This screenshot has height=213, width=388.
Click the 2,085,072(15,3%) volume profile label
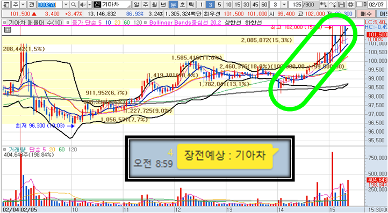click(x=267, y=40)
